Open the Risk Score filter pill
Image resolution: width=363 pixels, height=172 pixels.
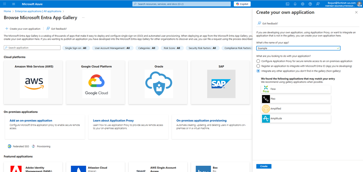[x=172, y=48]
